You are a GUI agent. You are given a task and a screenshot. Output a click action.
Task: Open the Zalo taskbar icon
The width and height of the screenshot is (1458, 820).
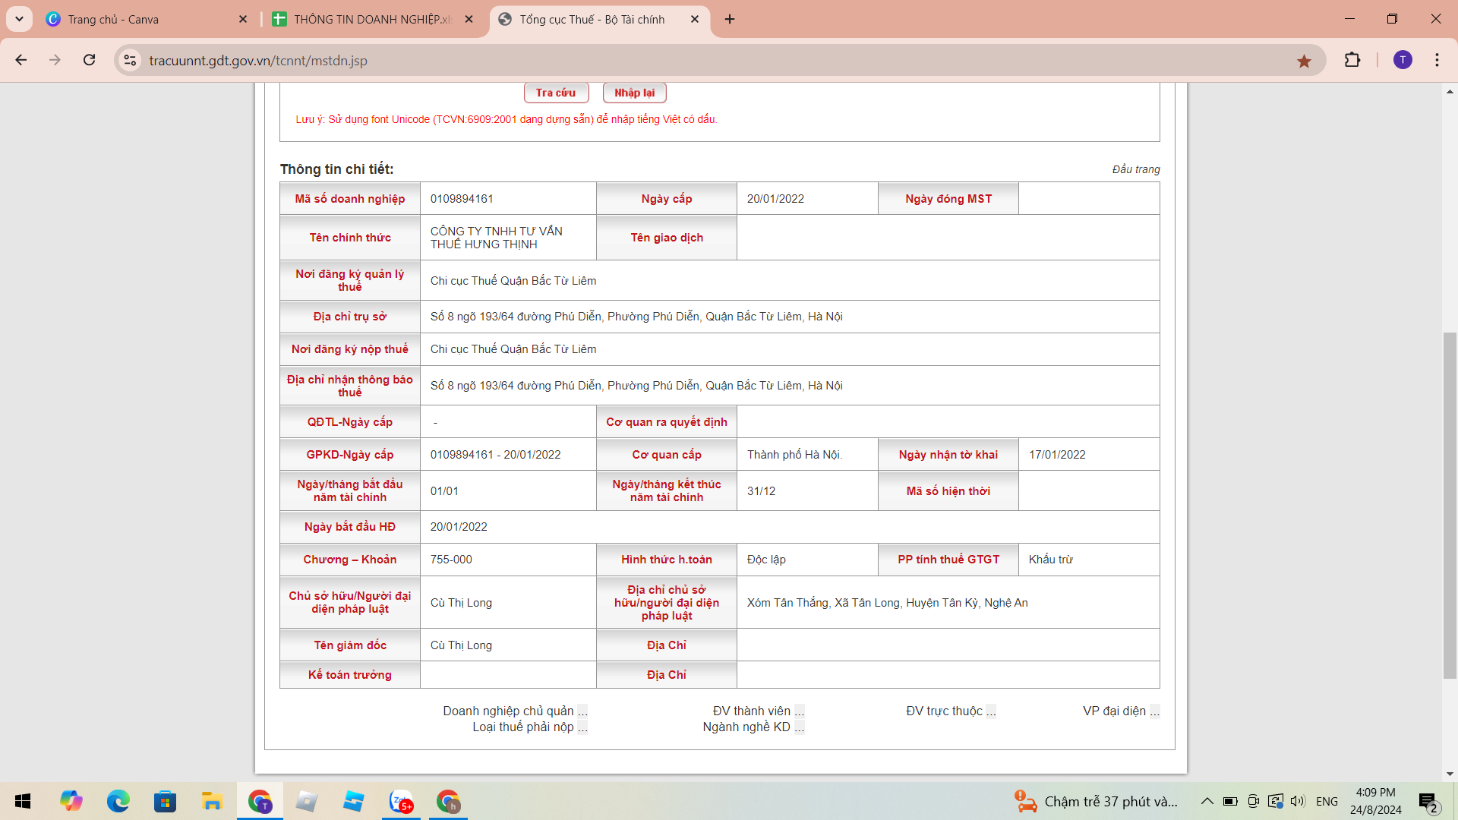coord(402,801)
